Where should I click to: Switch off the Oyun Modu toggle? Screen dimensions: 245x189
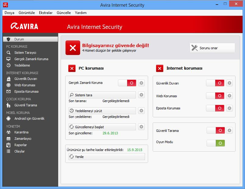pos(216,143)
